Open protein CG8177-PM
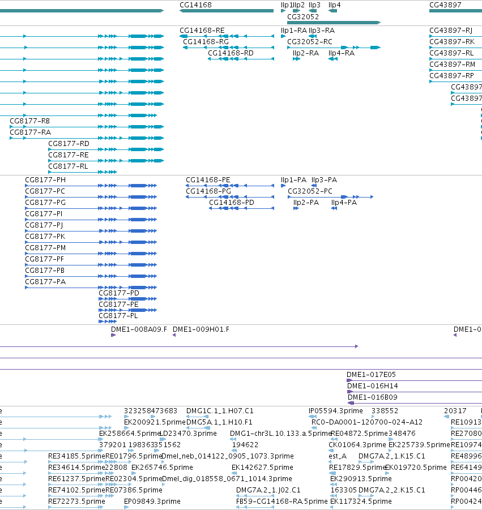The height and width of the screenshot is (510, 482). [45, 248]
